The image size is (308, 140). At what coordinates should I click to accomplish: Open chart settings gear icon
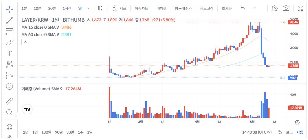pyautogui.click(x=274, y=8)
